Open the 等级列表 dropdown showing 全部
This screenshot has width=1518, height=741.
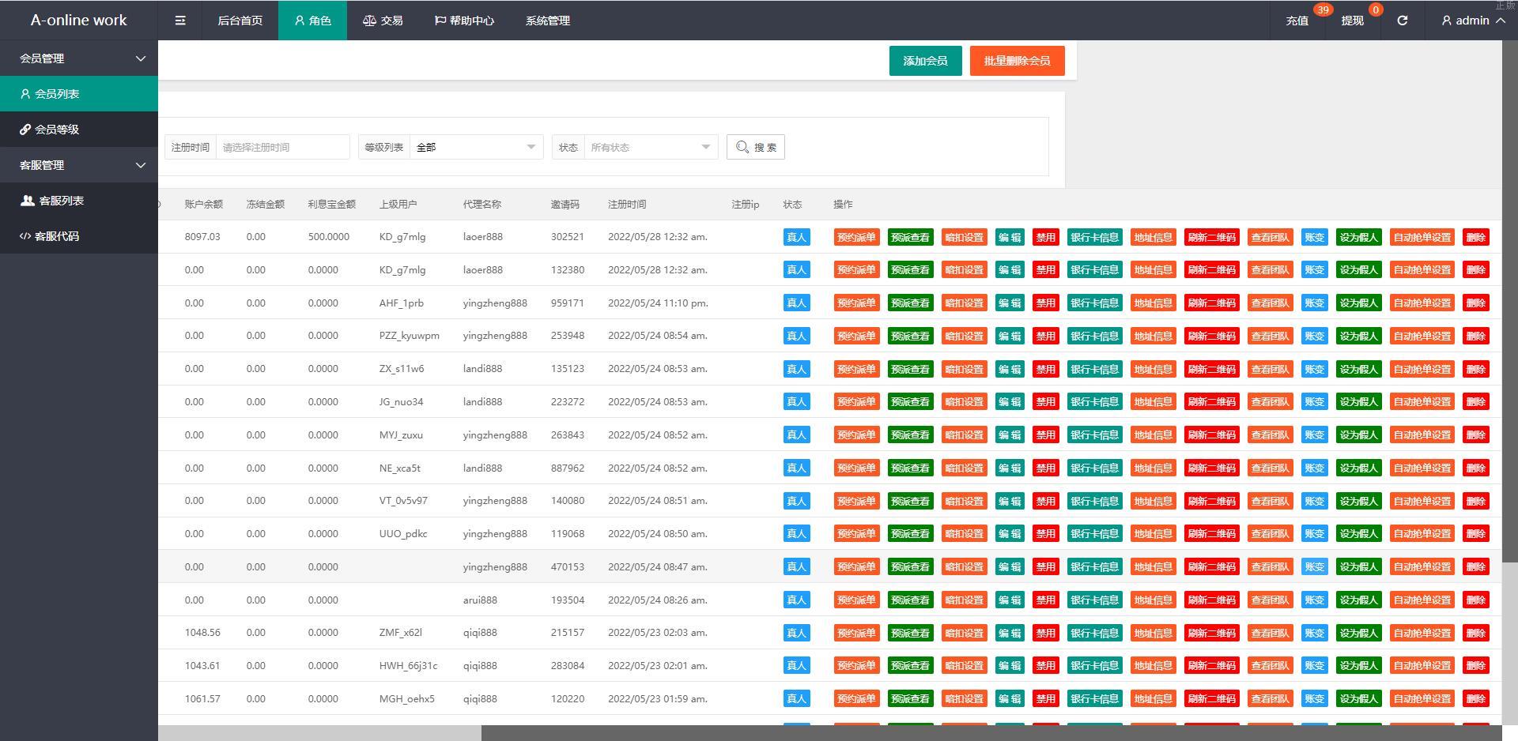475,147
